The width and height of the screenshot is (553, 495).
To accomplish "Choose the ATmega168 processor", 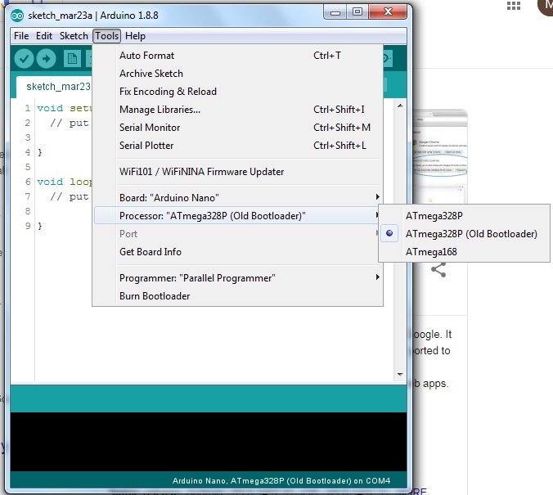I will 431,252.
